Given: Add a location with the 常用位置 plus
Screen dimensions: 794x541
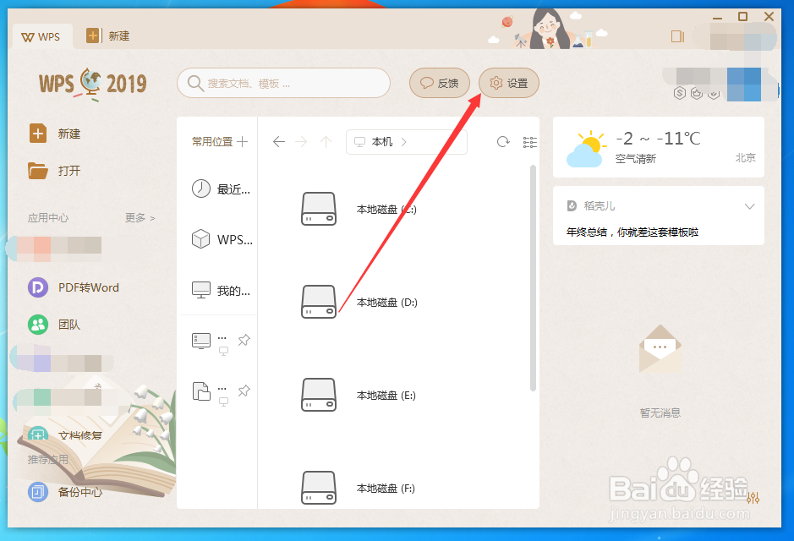Looking at the screenshot, I should point(243,142).
